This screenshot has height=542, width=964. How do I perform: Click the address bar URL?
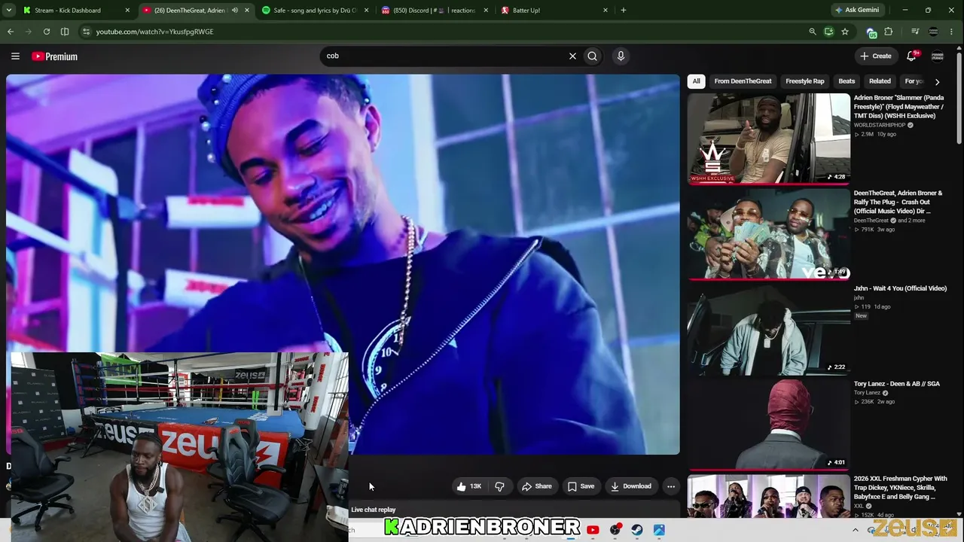[154, 32]
